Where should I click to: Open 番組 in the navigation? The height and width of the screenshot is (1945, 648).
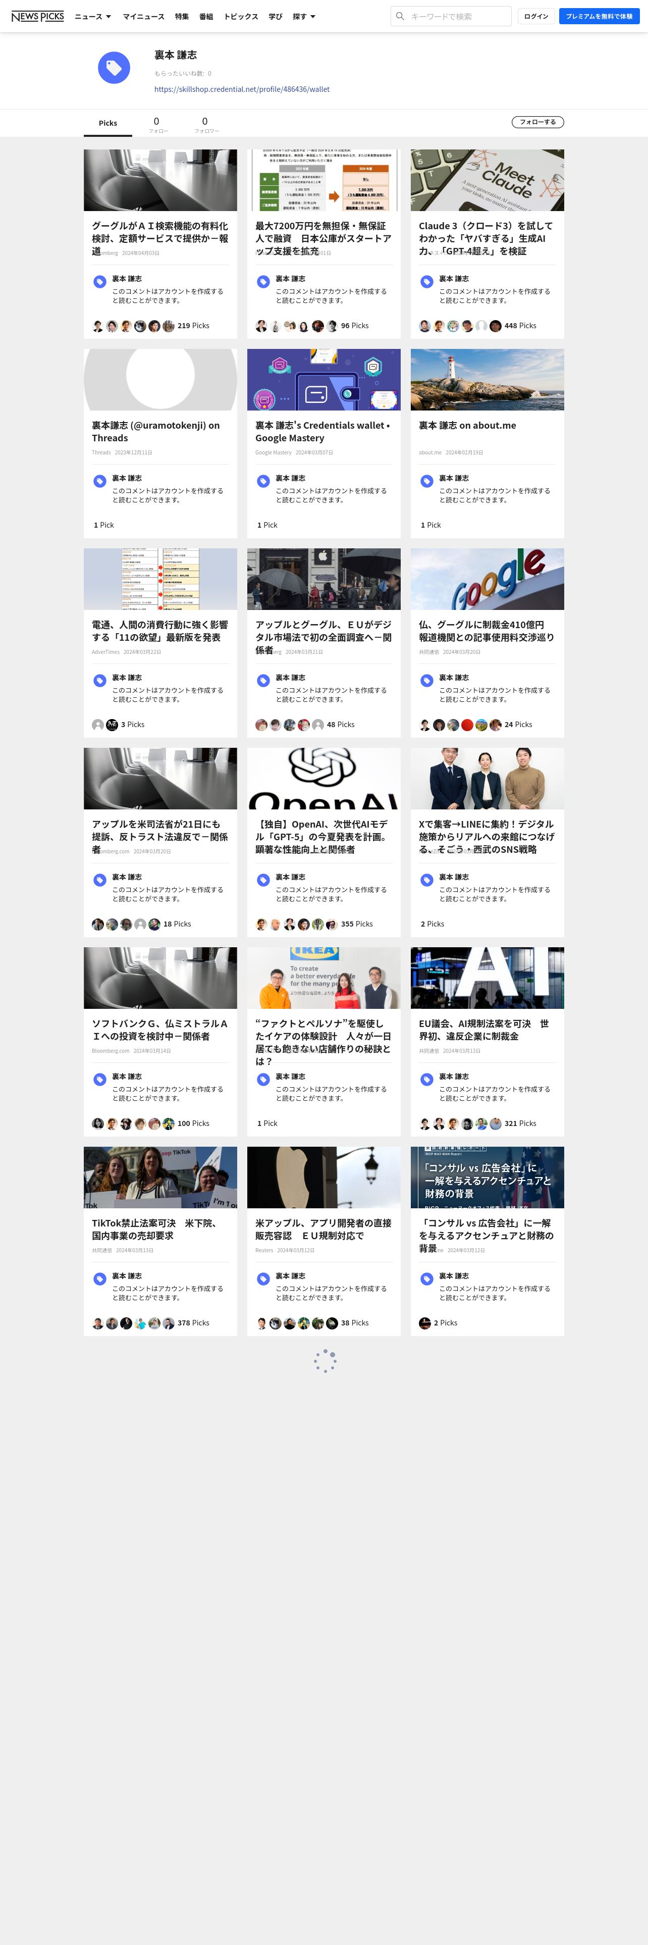(206, 17)
